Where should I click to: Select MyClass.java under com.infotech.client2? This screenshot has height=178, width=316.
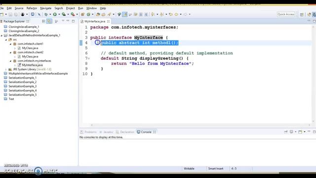tap(30, 56)
